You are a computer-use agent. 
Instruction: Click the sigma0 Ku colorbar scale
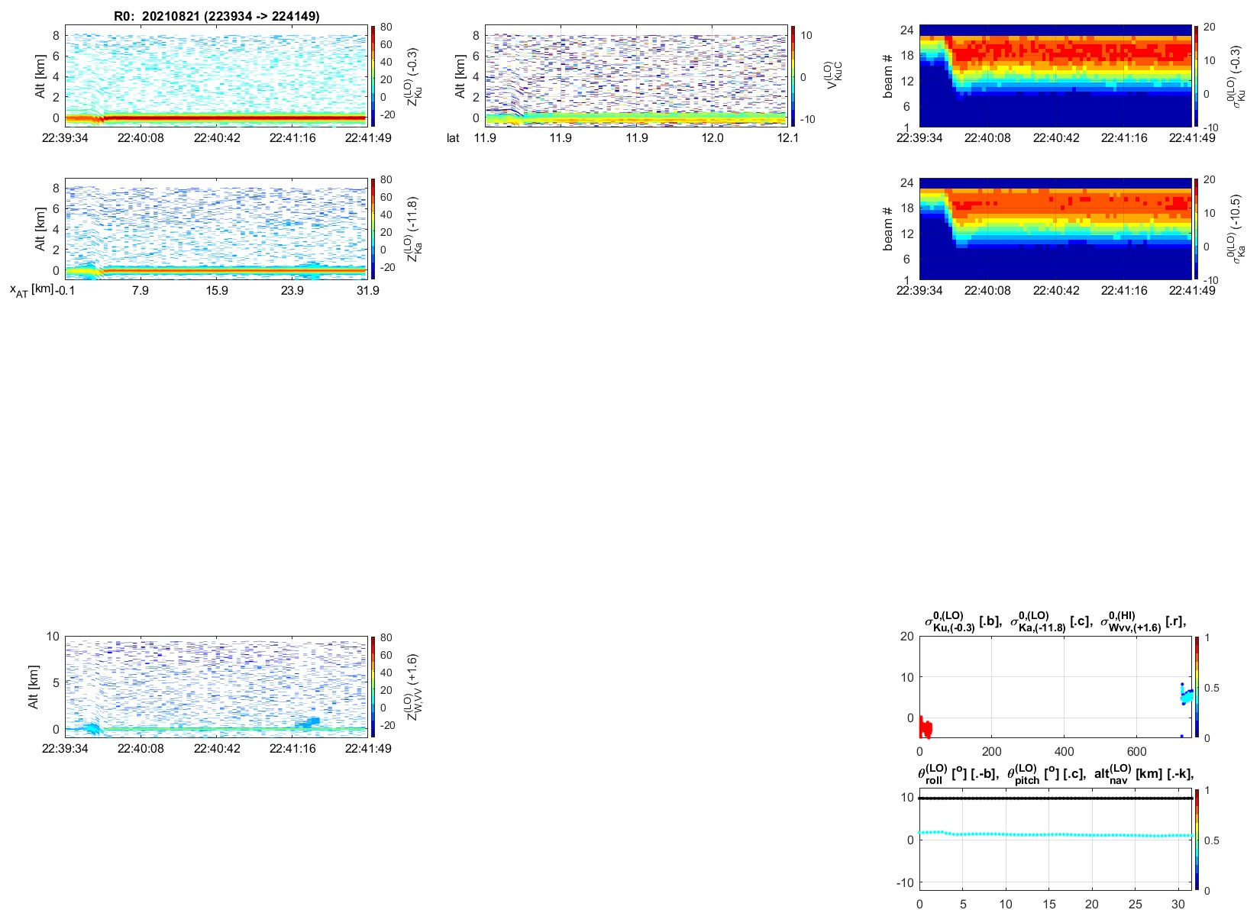(x=1197, y=76)
